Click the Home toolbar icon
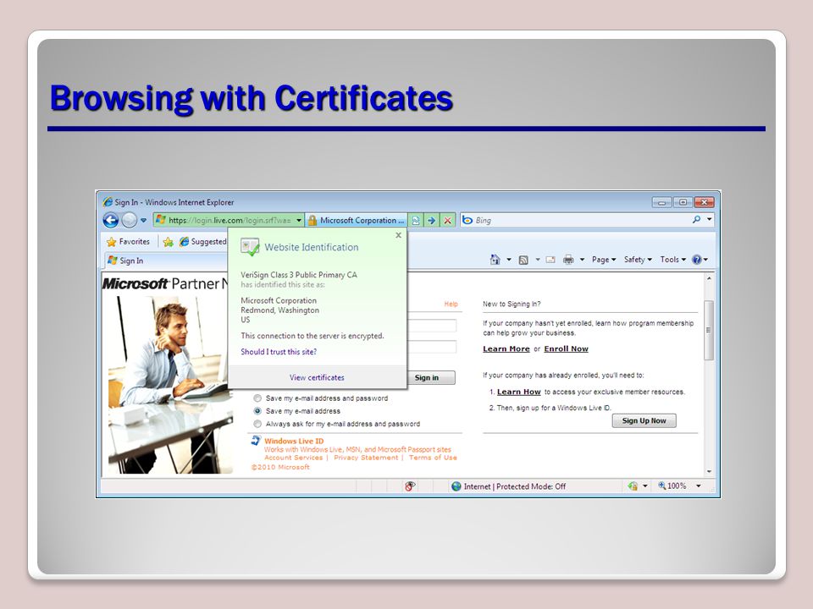 495,260
